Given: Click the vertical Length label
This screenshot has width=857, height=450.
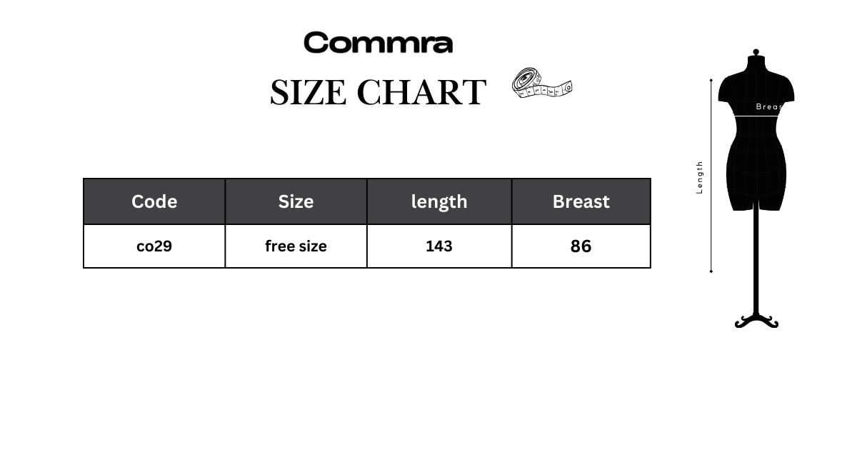Looking at the screenshot, I should [x=700, y=177].
